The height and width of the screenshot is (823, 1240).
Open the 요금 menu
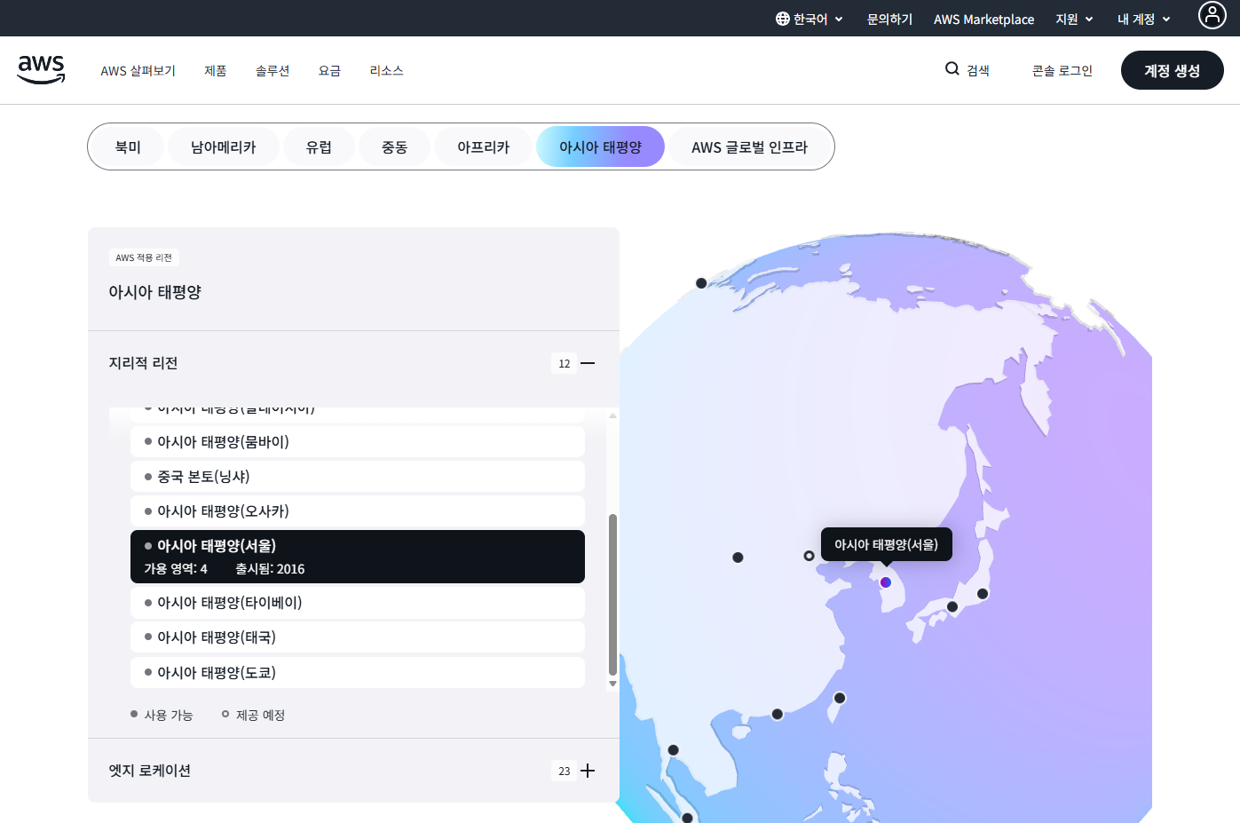(x=329, y=70)
